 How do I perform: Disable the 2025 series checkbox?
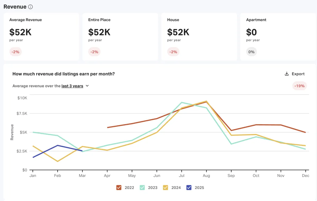(189, 188)
